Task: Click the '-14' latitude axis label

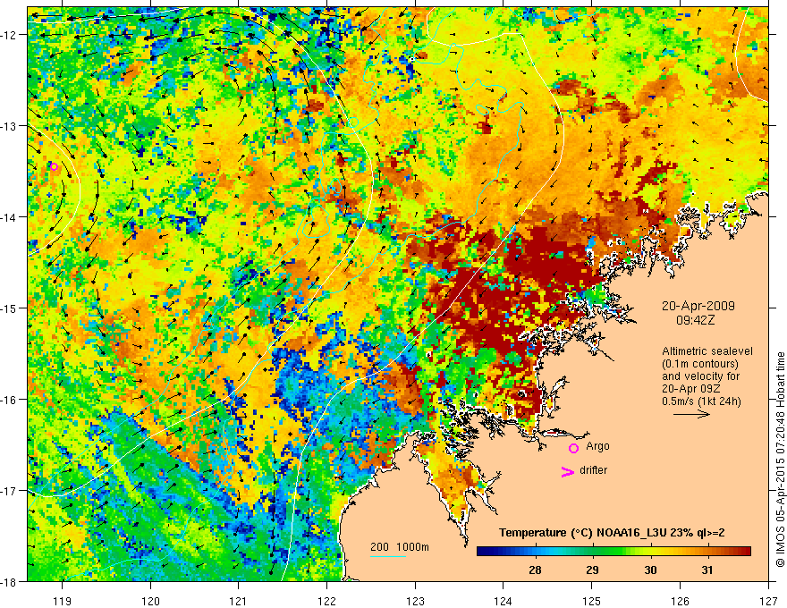Action: coord(9,217)
